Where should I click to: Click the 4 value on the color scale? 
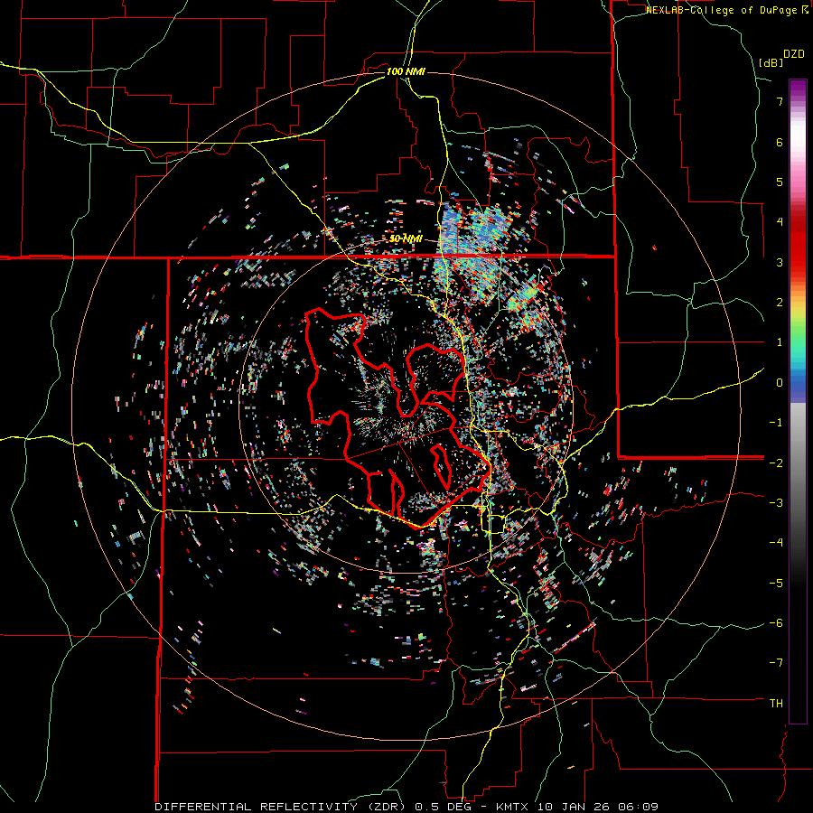point(780,222)
